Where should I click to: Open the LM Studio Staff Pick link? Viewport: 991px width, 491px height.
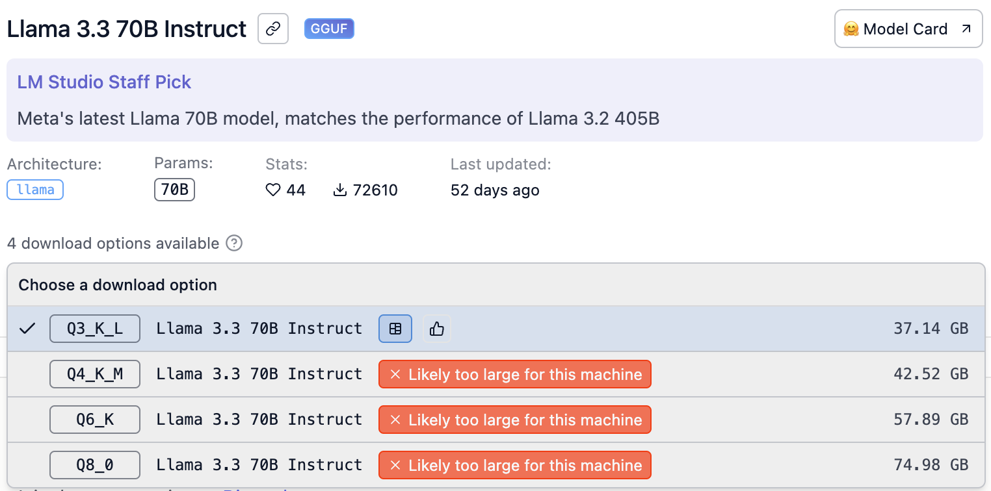[104, 82]
